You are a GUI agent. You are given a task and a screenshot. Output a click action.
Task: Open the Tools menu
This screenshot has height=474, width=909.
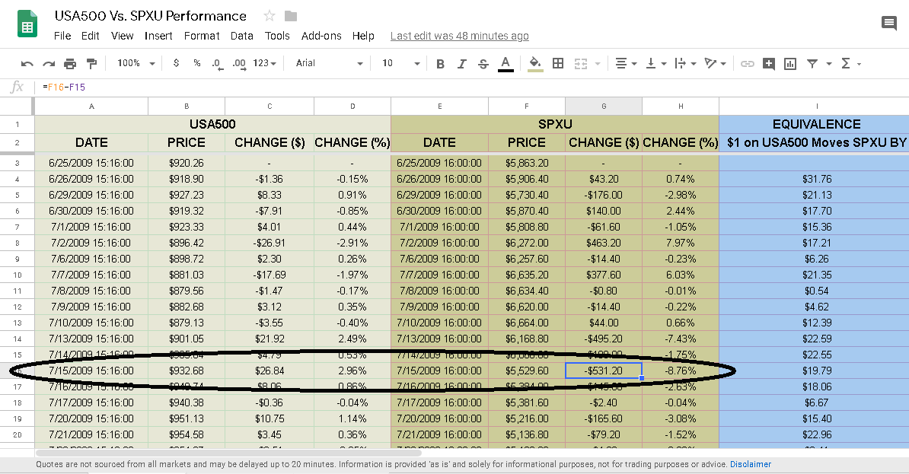tap(277, 36)
